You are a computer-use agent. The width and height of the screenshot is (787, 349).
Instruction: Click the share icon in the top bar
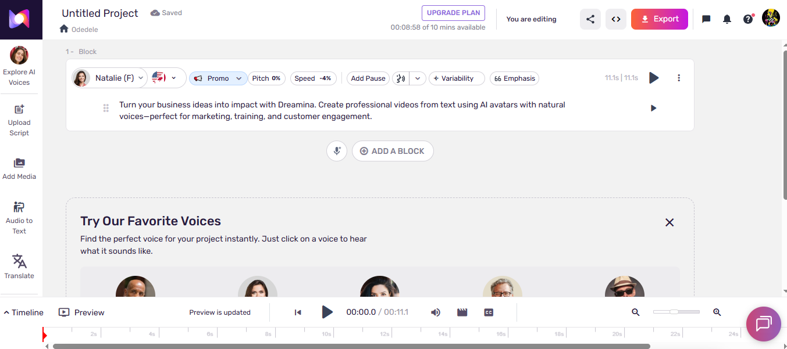click(590, 19)
